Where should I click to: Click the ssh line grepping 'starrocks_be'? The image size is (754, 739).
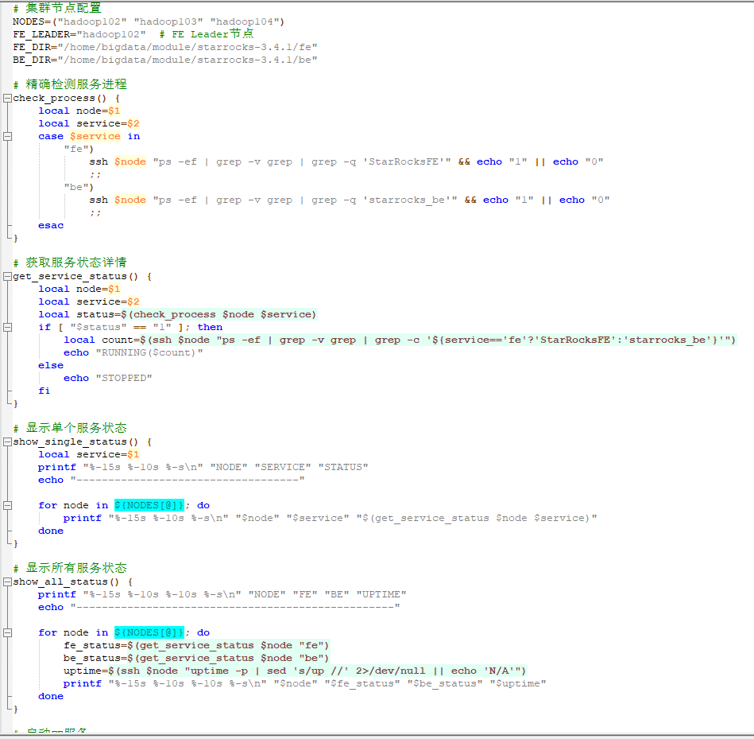(x=350, y=200)
